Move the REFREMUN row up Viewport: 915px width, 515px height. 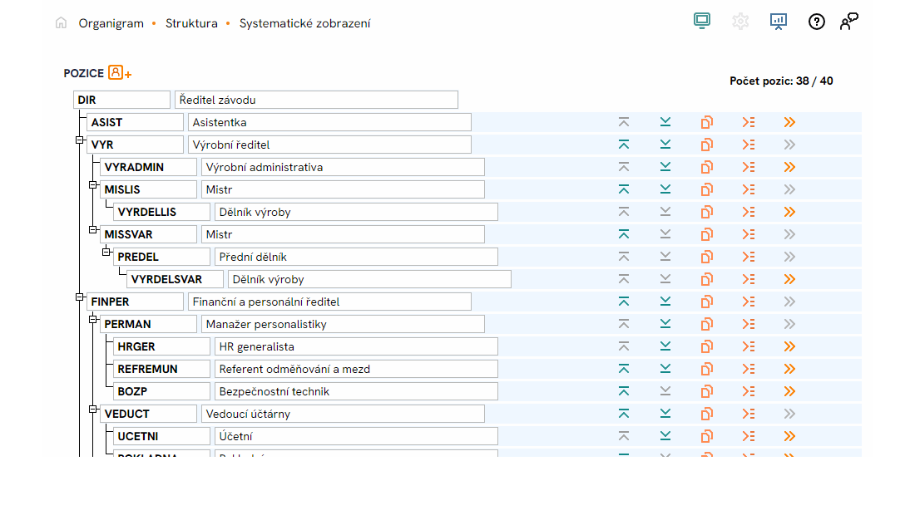[x=624, y=369]
